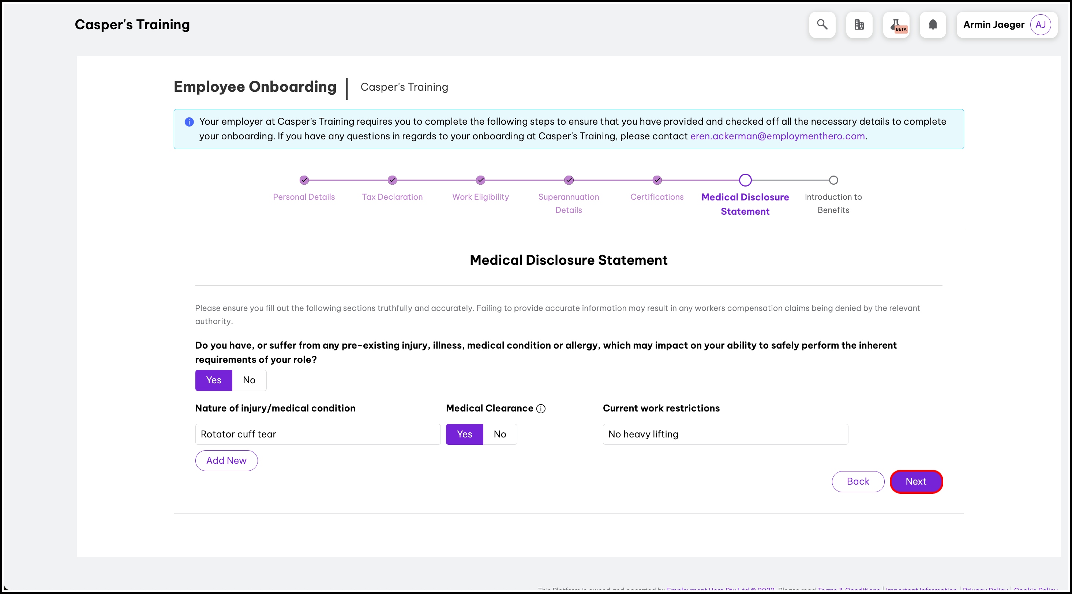
Task: Set Medical Clearance to Yes
Action: click(464, 434)
